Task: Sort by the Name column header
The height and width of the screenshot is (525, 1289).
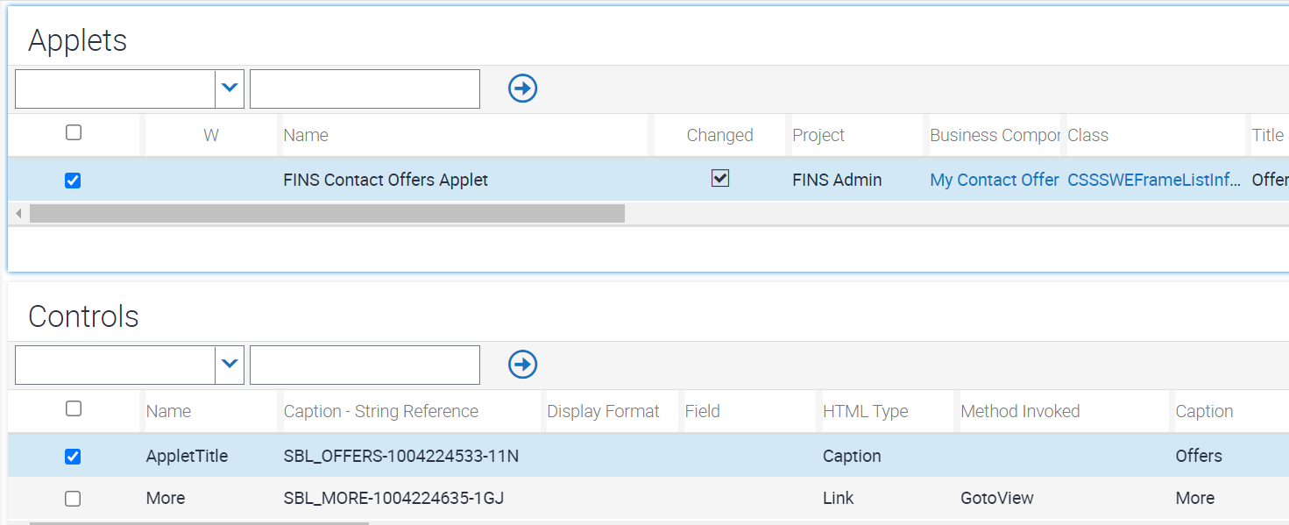Action: click(x=305, y=134)
